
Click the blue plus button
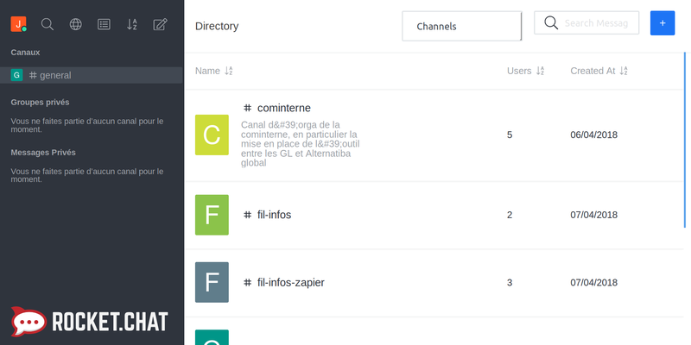tap(662, 23)
